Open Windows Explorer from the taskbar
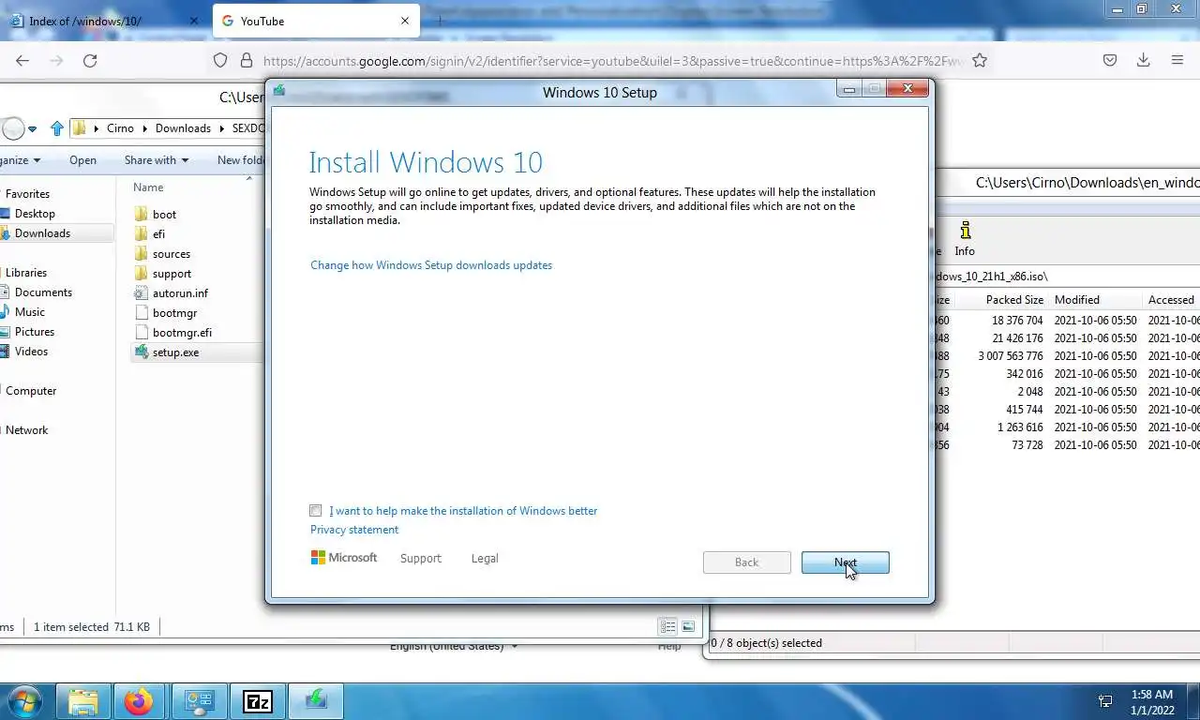The image size is (1200, 720). point(83,701)
